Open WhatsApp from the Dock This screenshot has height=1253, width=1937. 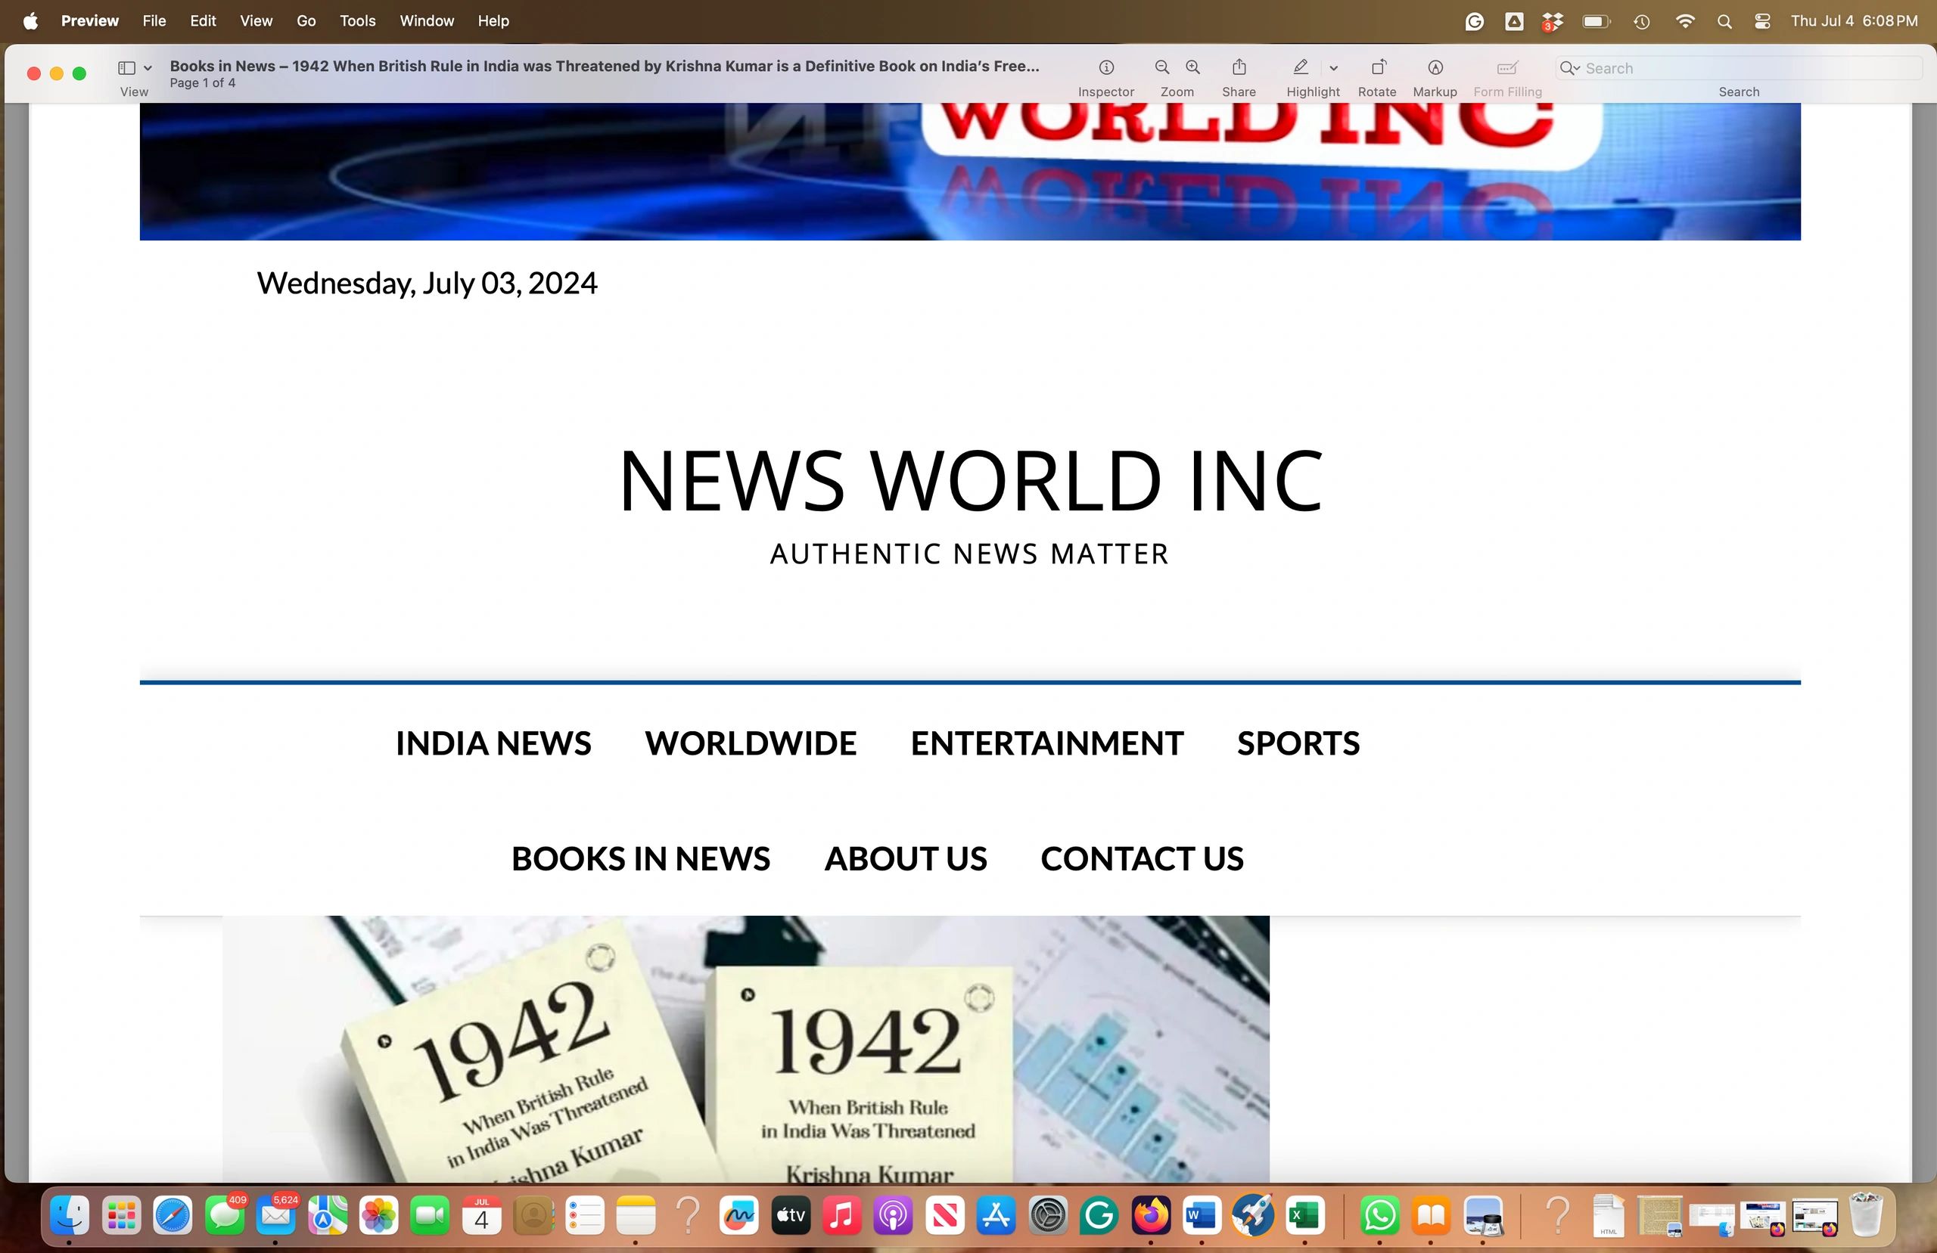pos(1381,1216)
